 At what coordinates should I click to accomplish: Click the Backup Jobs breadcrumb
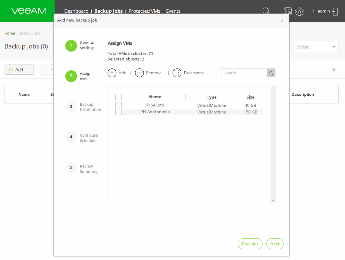(x=29, y=33)
